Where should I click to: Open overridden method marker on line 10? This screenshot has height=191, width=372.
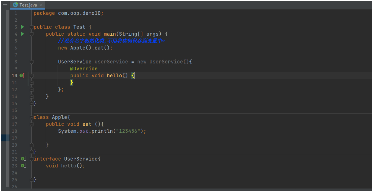click(x=22, y=75)
